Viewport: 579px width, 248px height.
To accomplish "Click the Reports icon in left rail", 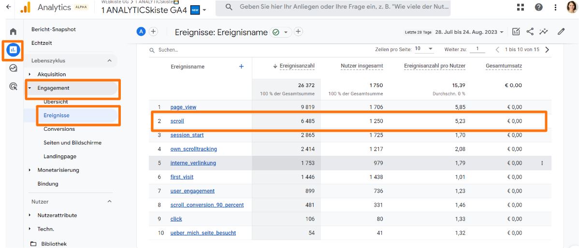I will coord(13,50).
